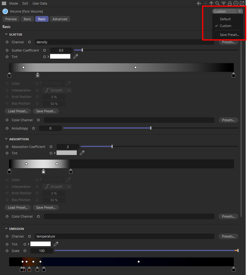This screenshot has height=275, width=250.
Task: Switch to the Advanced tab
Action: pyautogui.click(x=60, y=19)
